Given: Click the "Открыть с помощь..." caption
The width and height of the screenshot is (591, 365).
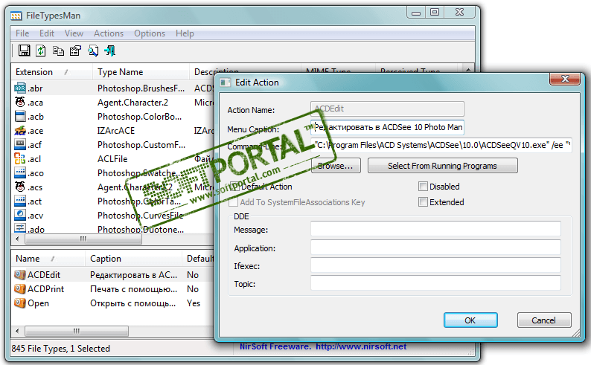Looking at the screenshot, I should pos(132,303).
